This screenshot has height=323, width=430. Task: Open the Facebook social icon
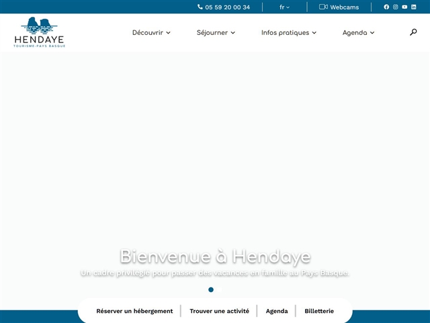386,7
